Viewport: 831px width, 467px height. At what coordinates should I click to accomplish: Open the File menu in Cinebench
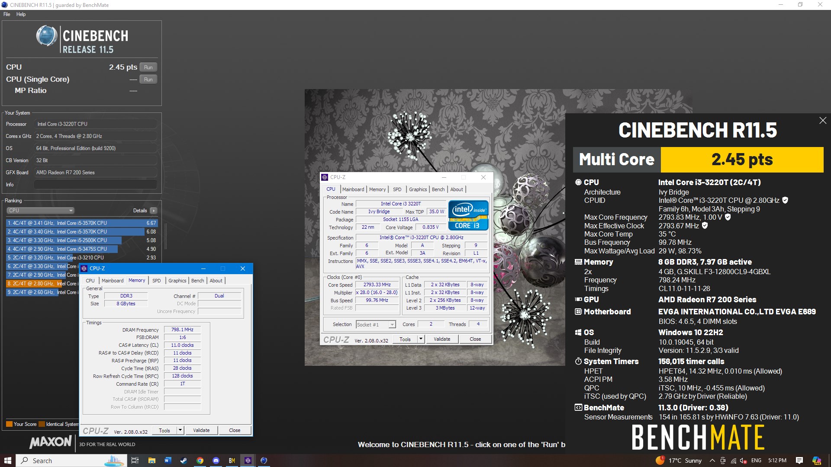click(x=7, y=14)
